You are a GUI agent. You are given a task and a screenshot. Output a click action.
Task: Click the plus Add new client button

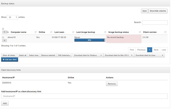10,60
